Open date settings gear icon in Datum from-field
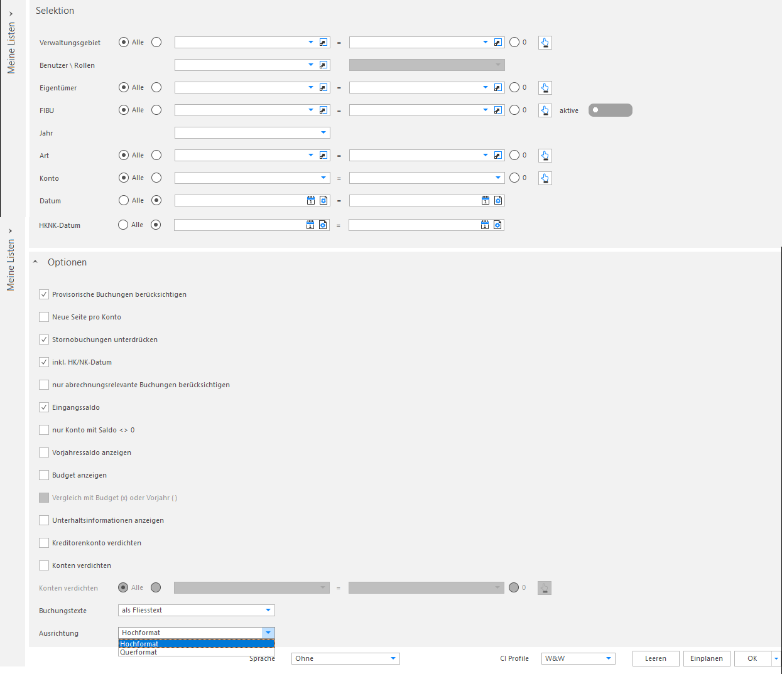The image size is (782, 674). 323,201
